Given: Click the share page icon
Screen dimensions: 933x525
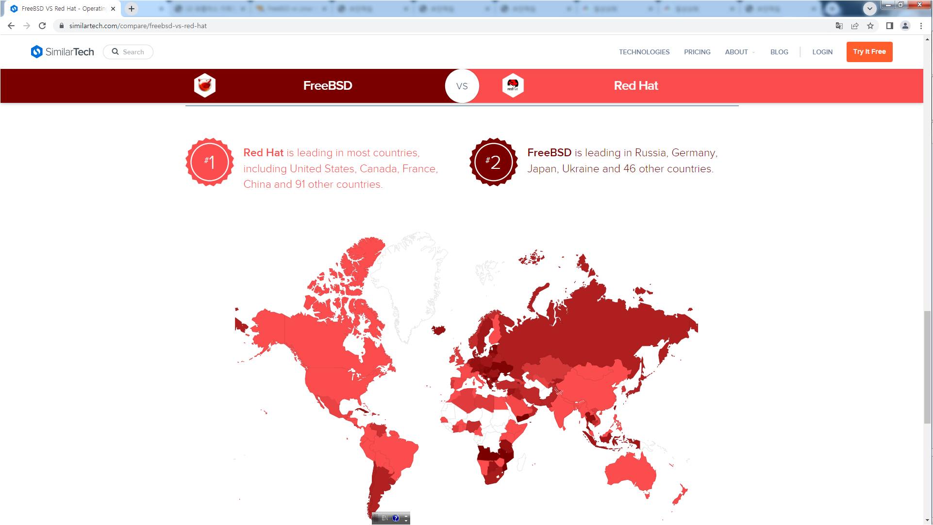Looking at the screenshot, I should pyautogui.click(x=855, y=26).
